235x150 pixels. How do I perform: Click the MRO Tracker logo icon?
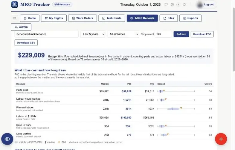(15, 4)
